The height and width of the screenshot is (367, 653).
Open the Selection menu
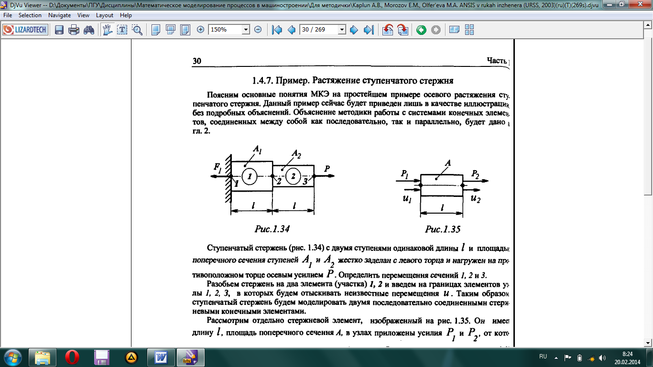coord(30,15)
